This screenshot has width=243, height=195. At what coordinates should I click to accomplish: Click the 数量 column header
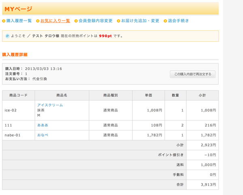pos(175,95)
